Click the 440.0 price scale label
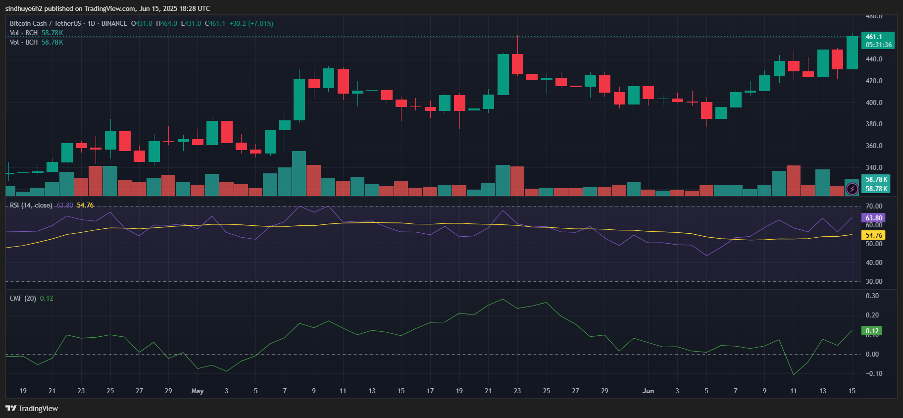The height and width of the screenshot is (418, 903). [874, 59]
